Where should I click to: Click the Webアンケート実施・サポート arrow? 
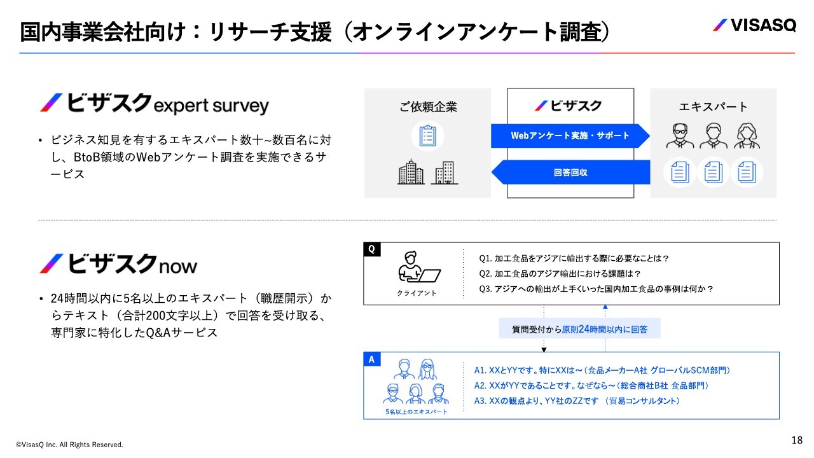coord(570,135)
